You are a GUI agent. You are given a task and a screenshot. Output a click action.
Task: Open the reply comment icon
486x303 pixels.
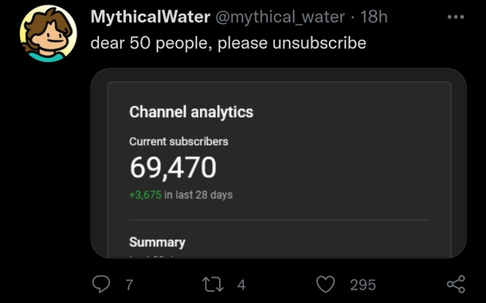101,284
